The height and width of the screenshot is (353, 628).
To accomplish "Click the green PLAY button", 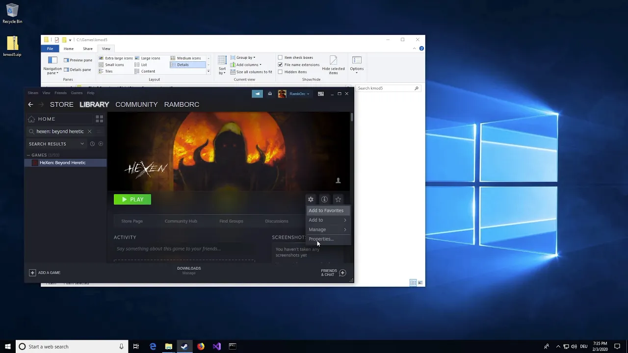I will click(x=132, y=200).
